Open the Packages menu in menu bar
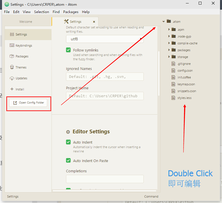 click(x=71, y=12)
